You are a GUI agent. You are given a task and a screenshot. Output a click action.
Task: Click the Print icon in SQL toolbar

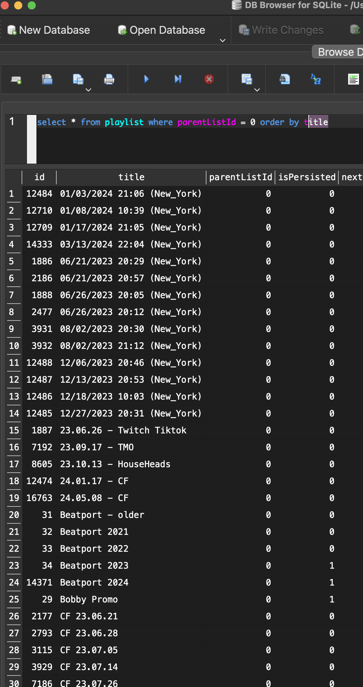[x=109, y=79]
